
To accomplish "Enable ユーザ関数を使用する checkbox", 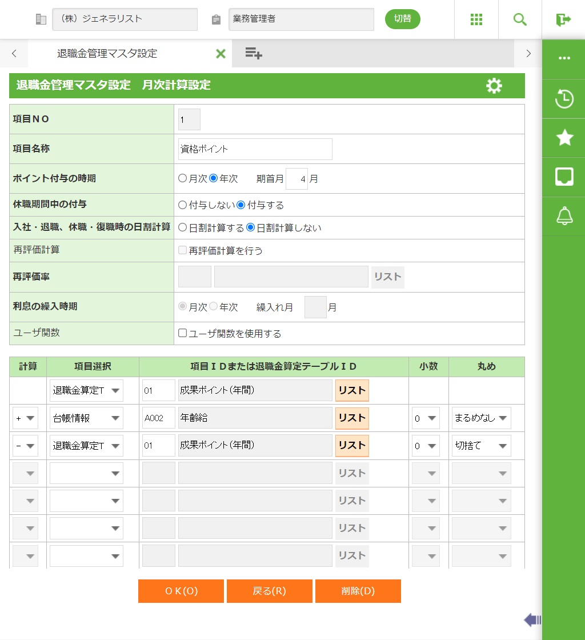I will click(183, 333).
